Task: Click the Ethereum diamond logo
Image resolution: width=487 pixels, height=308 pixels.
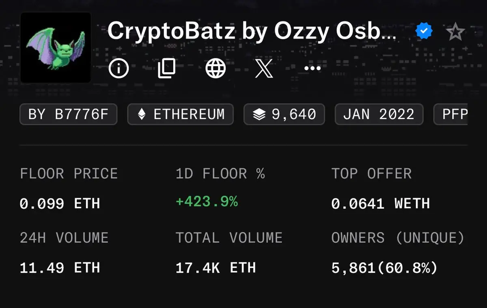Action: click(x=142, y=114)
